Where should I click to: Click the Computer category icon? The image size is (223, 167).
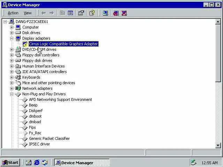(18, 27)
